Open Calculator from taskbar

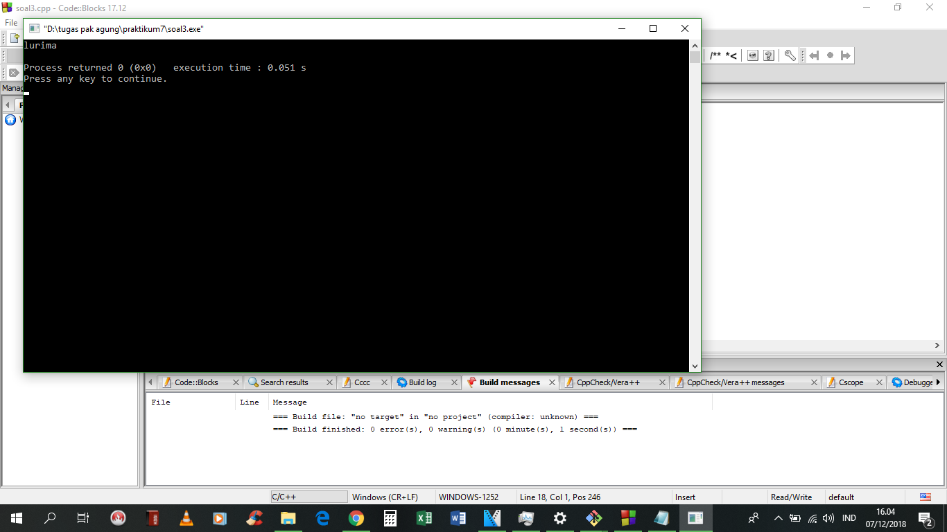coord(390,518)
